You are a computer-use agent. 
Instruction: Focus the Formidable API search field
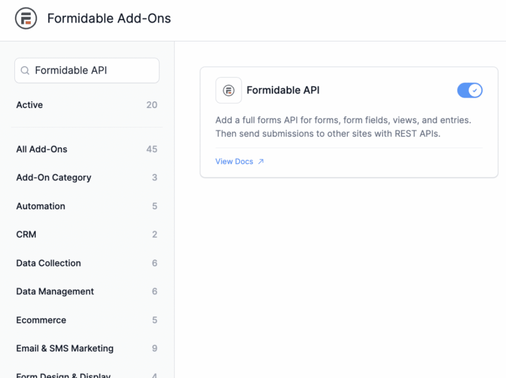87,70
